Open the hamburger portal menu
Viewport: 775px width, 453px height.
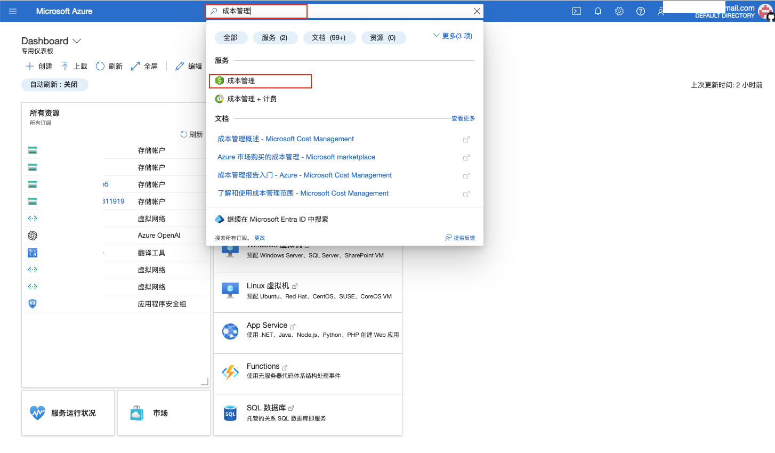coord(13,11)
